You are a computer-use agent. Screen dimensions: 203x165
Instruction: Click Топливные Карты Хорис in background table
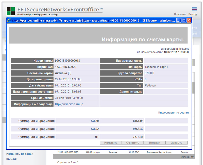click(159, 152)
